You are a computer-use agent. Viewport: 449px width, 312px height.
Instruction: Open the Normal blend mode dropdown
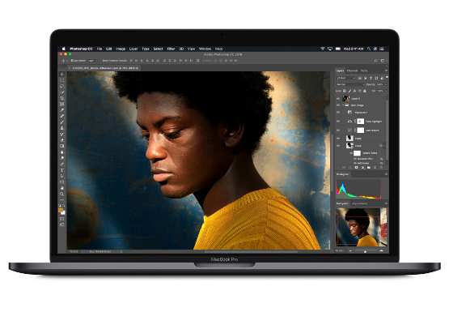[x=350, y=84]
